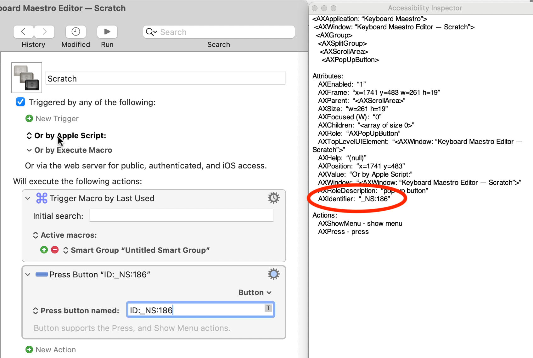Click the New Trigger button

point(57,119)
